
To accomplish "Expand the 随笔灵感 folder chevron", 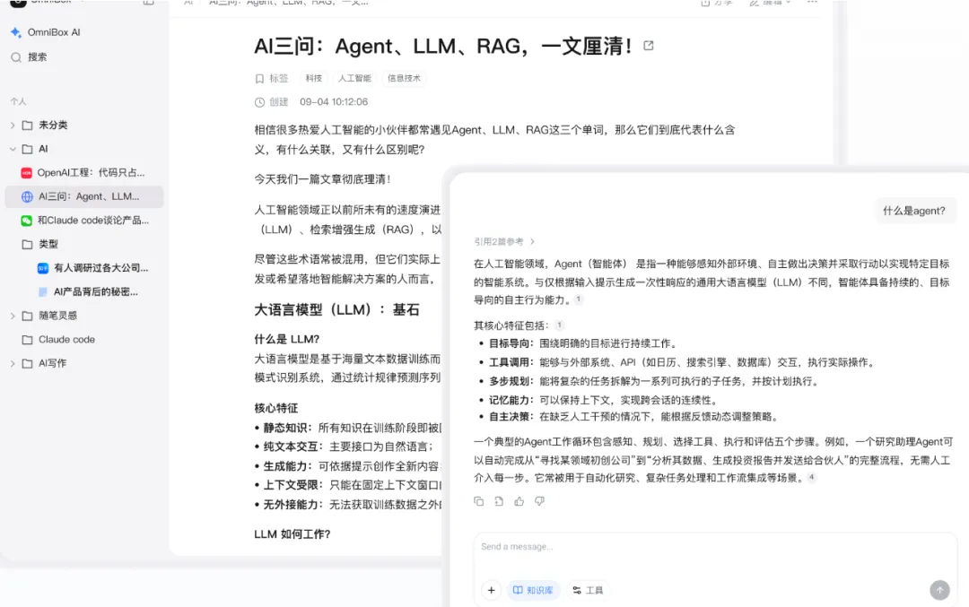I will pyautogui.click(x=13, y=316).
